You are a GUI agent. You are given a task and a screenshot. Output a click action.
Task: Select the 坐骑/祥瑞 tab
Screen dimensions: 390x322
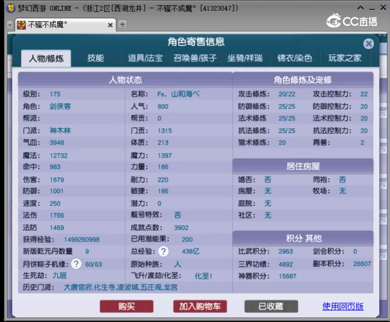245,58
